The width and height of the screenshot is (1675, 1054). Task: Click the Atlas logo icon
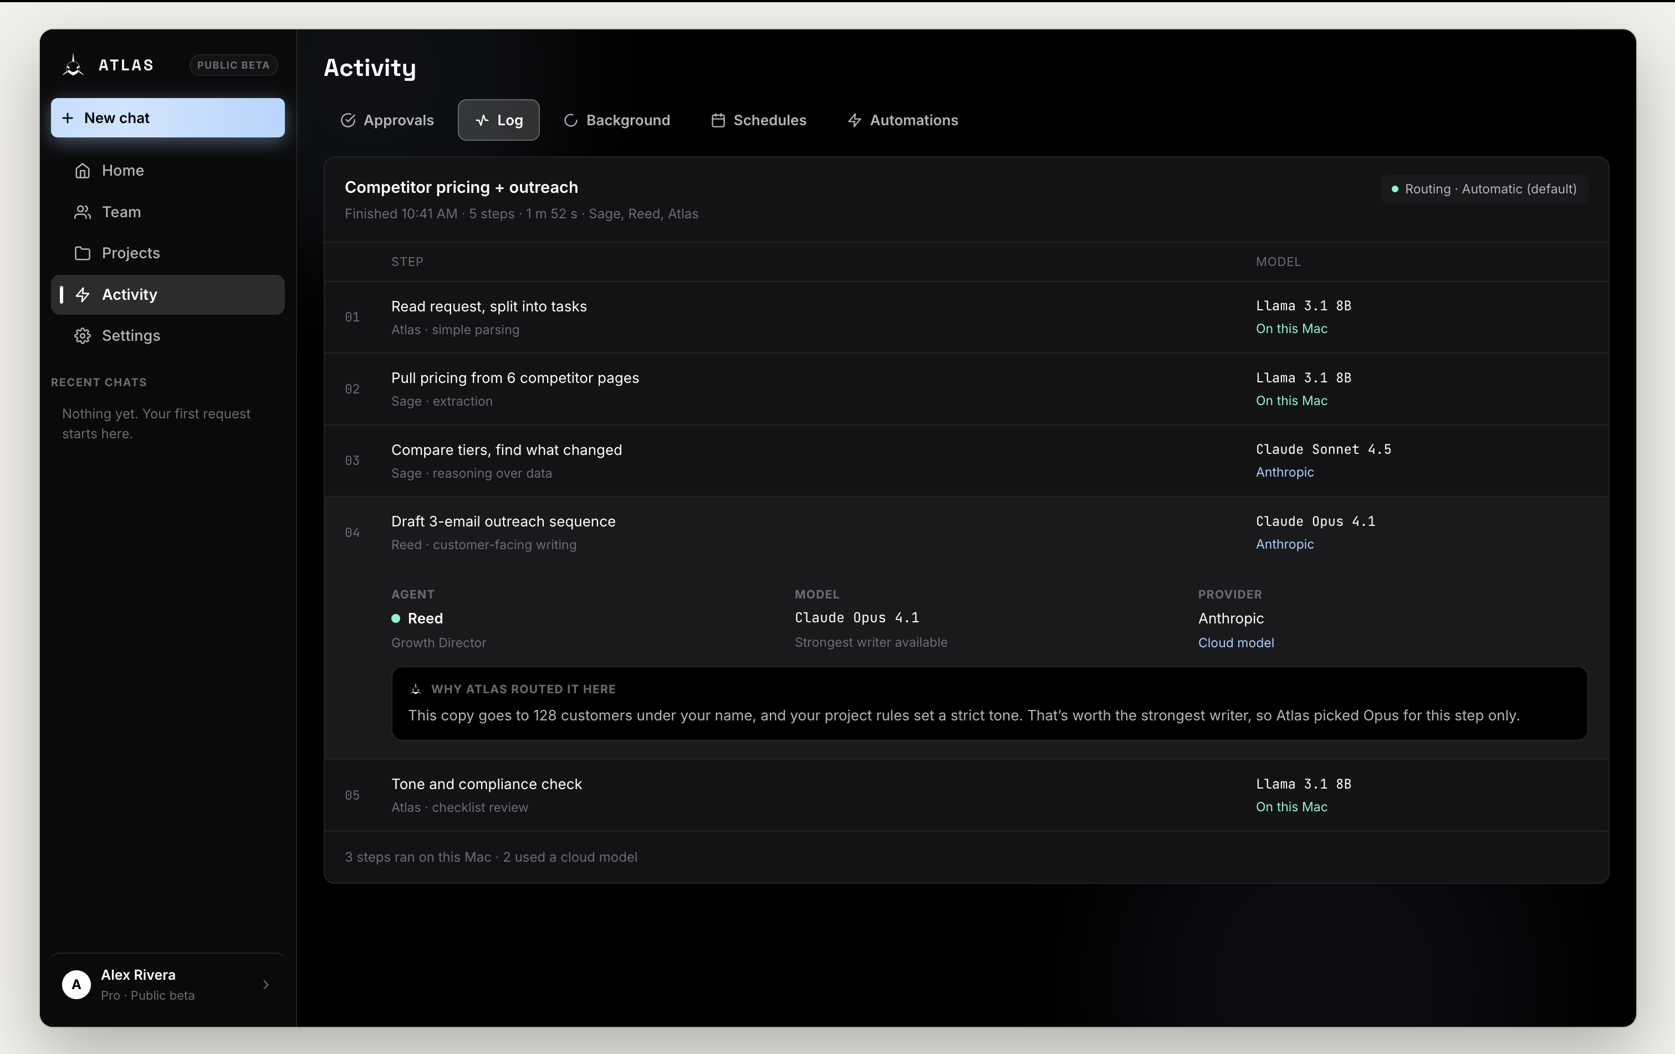[x=73, y=65]
